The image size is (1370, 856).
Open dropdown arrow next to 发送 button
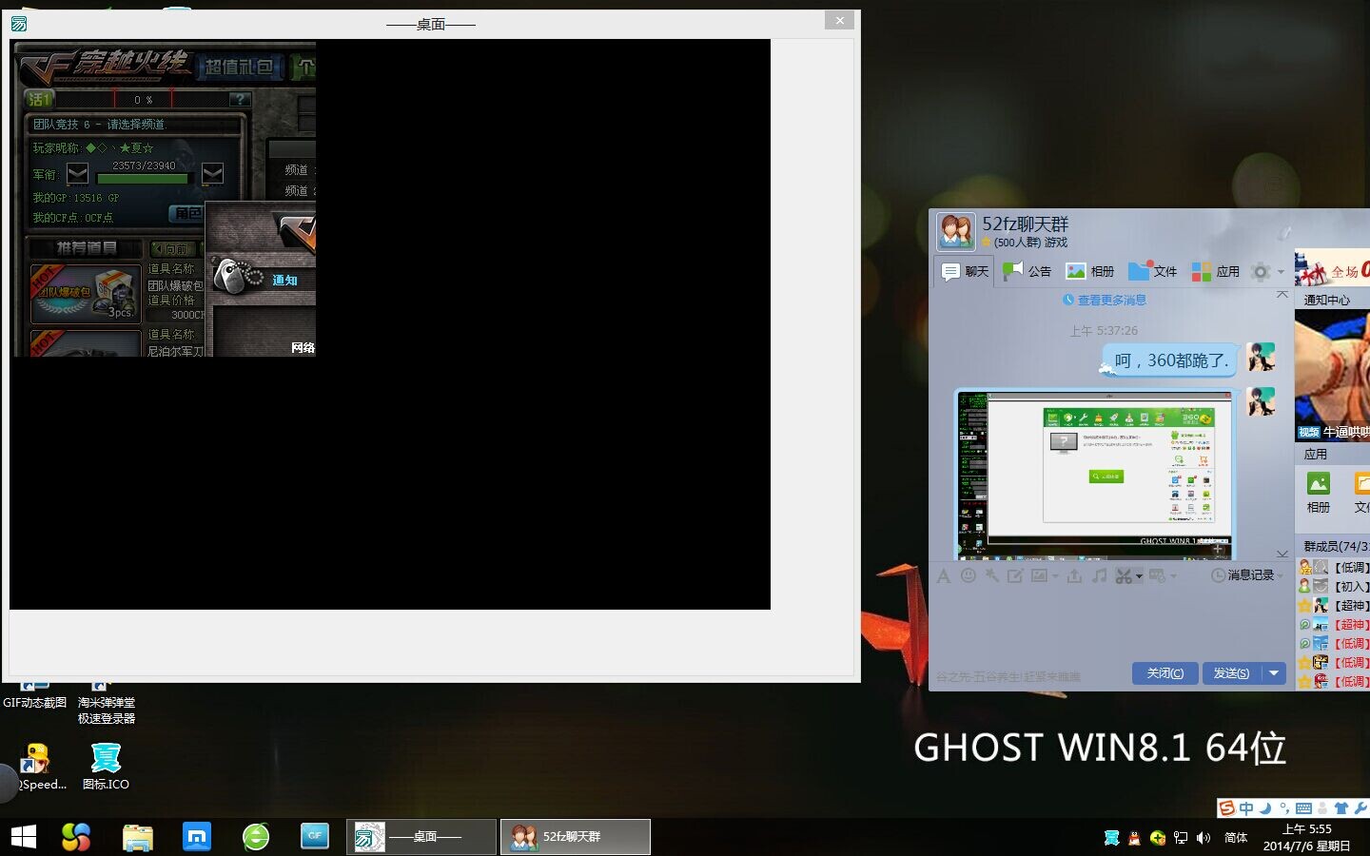click(1274, 673)
